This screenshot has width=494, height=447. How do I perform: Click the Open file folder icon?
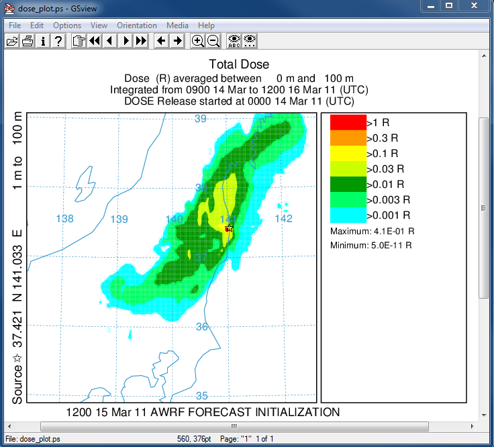12,41
